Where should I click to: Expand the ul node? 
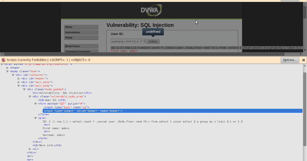[30, 149]
